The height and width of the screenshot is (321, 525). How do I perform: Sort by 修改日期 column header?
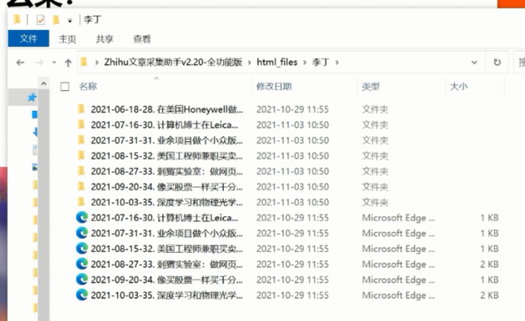coord(274,86)
